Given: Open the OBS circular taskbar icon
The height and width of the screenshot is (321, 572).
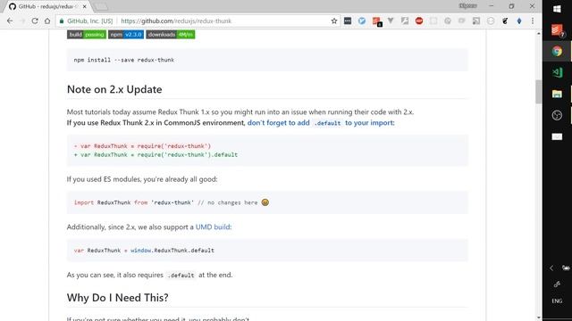Looking at the screenshot, I should pos(557,115).
